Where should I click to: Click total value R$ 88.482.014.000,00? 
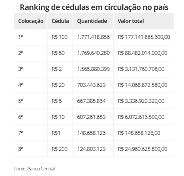click(143, 53)
